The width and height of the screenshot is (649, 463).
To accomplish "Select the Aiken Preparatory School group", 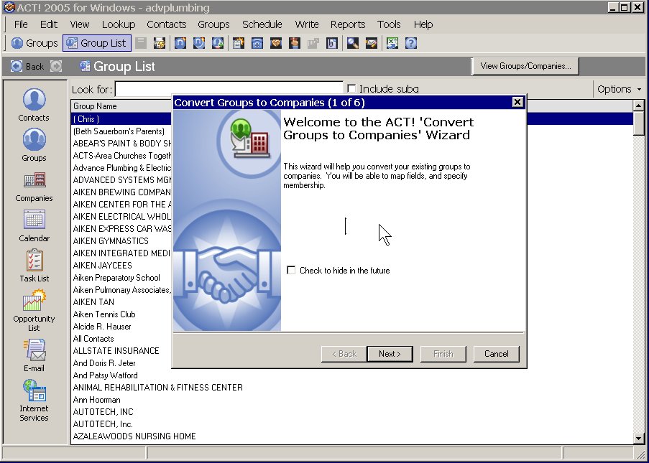I will 116,277.
